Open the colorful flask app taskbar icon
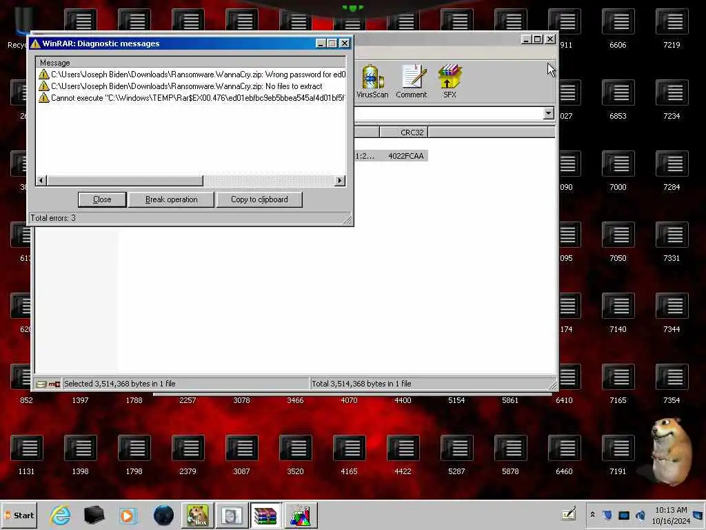This screenshot has height=530, width=706. coord(301,516)
